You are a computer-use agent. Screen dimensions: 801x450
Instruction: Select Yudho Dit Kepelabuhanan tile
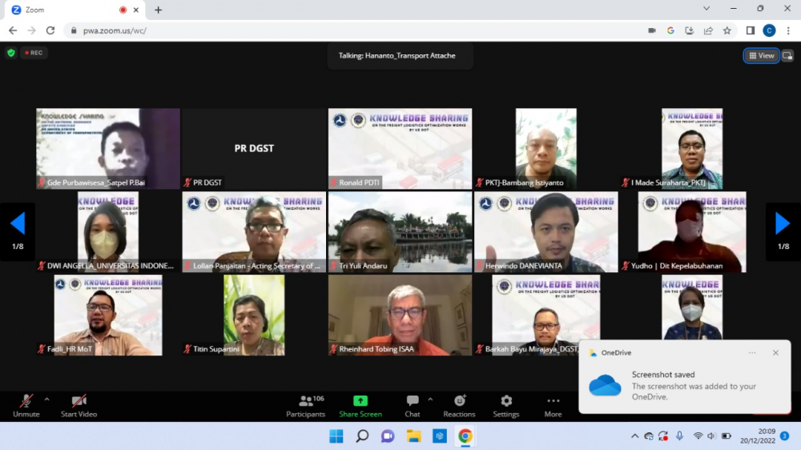[x=692, y=231]
